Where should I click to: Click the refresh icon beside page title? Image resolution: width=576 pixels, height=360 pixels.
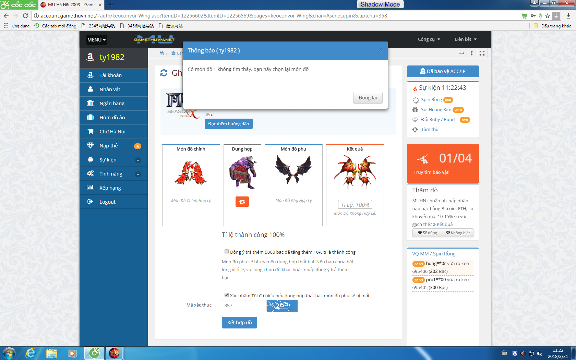pyautogui.click(x=164, y=73)
